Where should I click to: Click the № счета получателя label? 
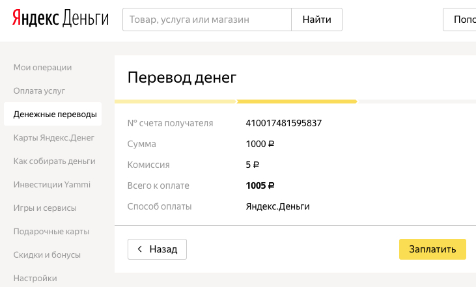point(171,123)
